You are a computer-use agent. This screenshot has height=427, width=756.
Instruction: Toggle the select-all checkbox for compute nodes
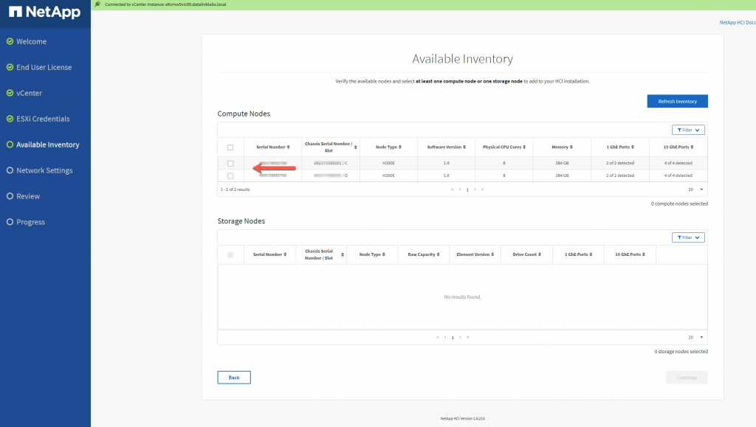point(230,147)
